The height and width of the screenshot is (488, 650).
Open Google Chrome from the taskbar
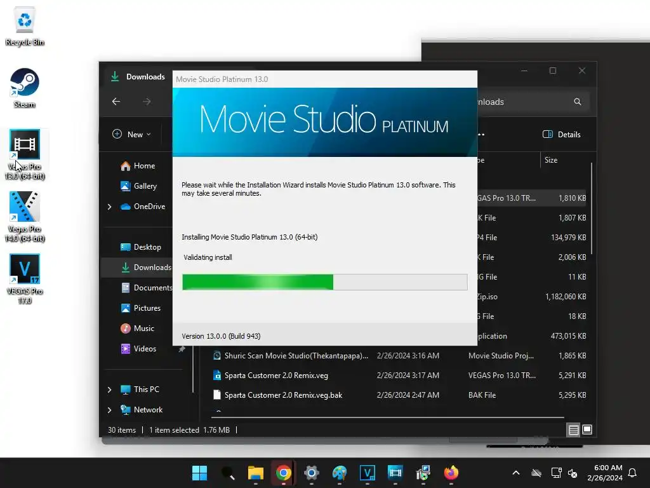click(x=284, y=473)
